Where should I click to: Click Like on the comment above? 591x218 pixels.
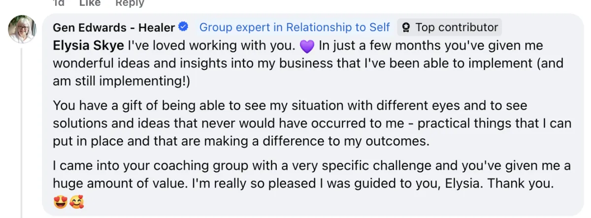(x=90, y=3)
